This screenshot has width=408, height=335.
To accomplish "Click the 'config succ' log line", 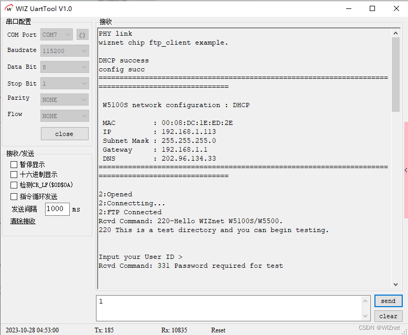I will [122, 69].
